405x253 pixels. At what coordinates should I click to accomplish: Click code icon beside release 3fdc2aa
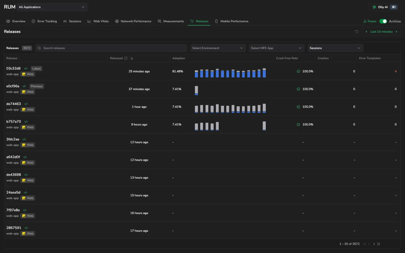click(24, 139)
